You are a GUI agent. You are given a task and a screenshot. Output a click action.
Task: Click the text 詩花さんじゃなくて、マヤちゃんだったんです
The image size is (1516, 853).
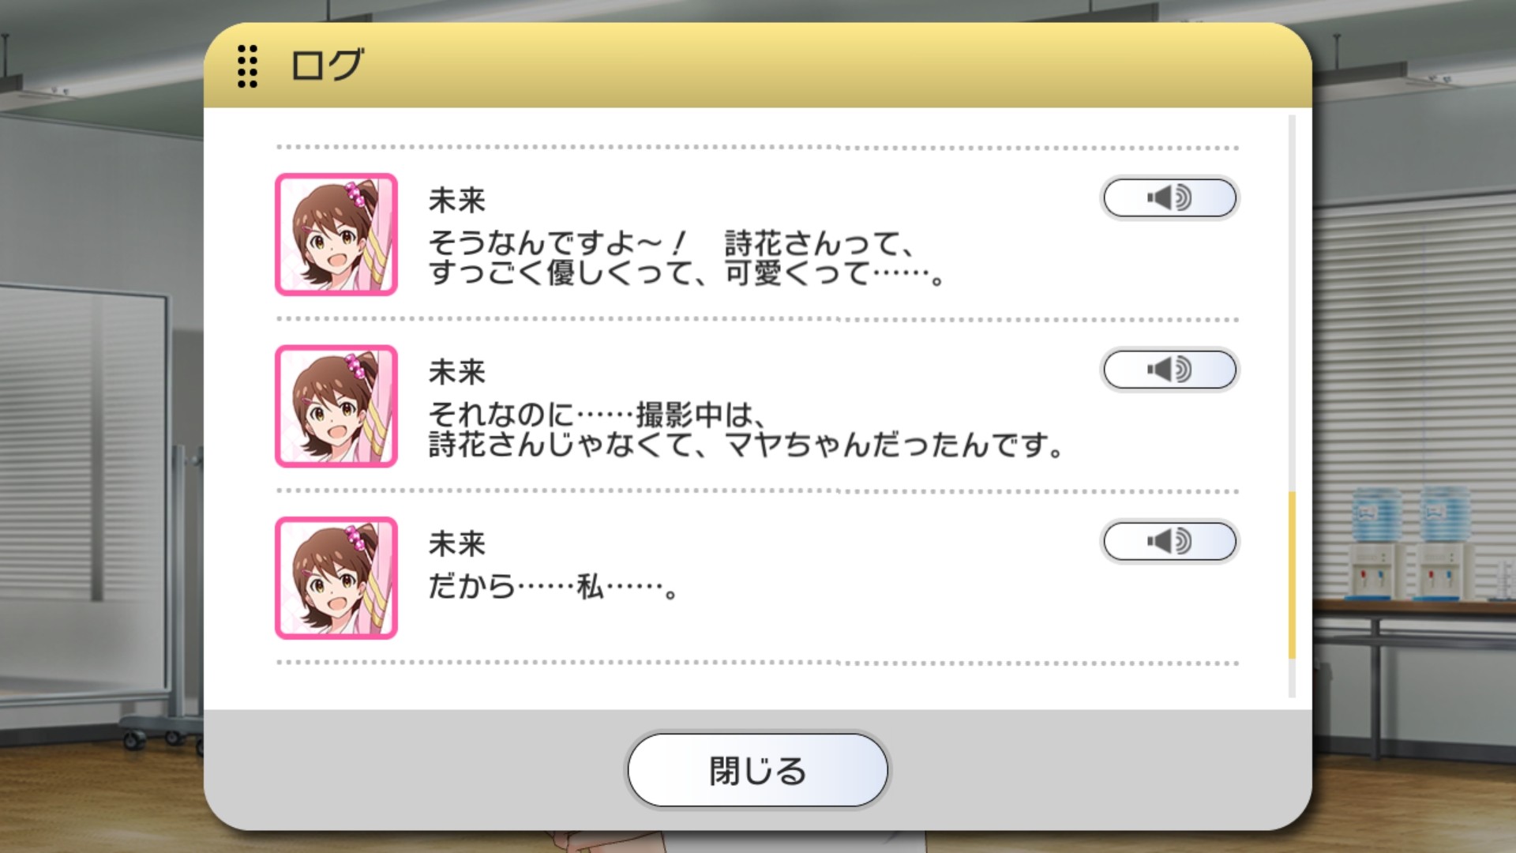tap(745, 445)
